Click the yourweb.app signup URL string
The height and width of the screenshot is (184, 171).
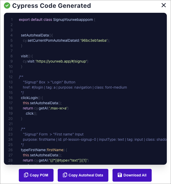point(61,61)
